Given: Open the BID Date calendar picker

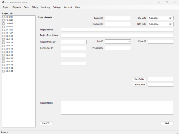Looking at the screenshot, I should (x=171, y=18).
